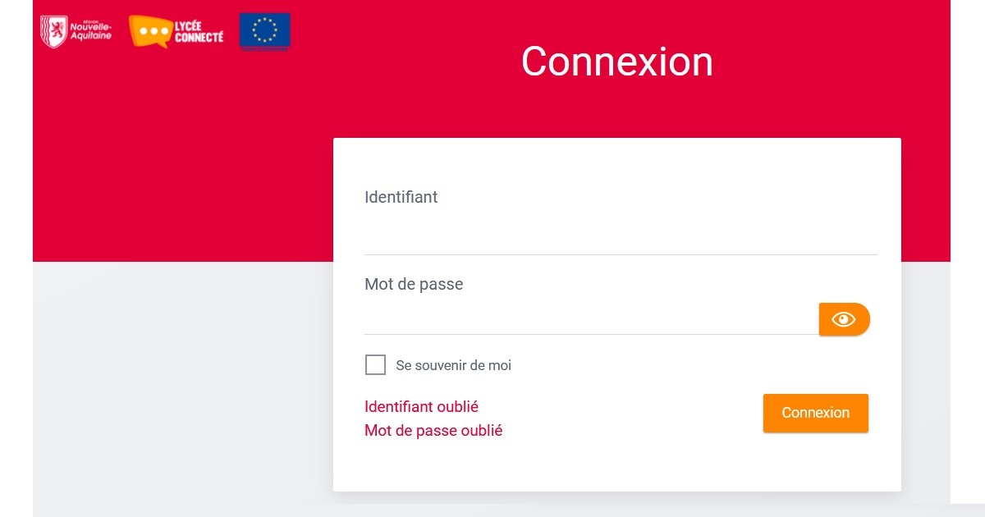Submit with the orange Connexion button
Viewport: 985px width, 517px height.
tap(815, 413)
